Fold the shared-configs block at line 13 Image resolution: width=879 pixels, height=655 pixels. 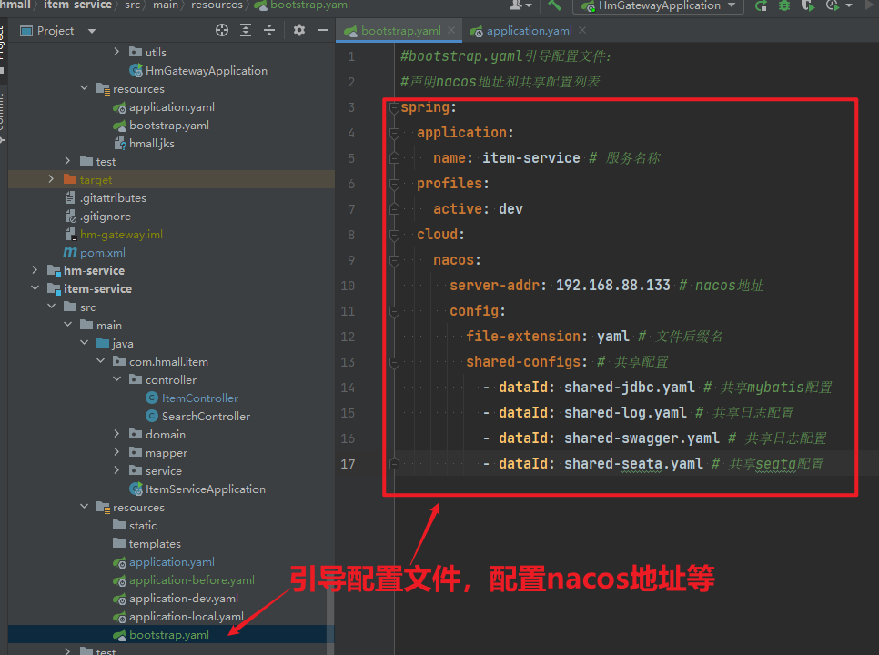pos(394,362)
